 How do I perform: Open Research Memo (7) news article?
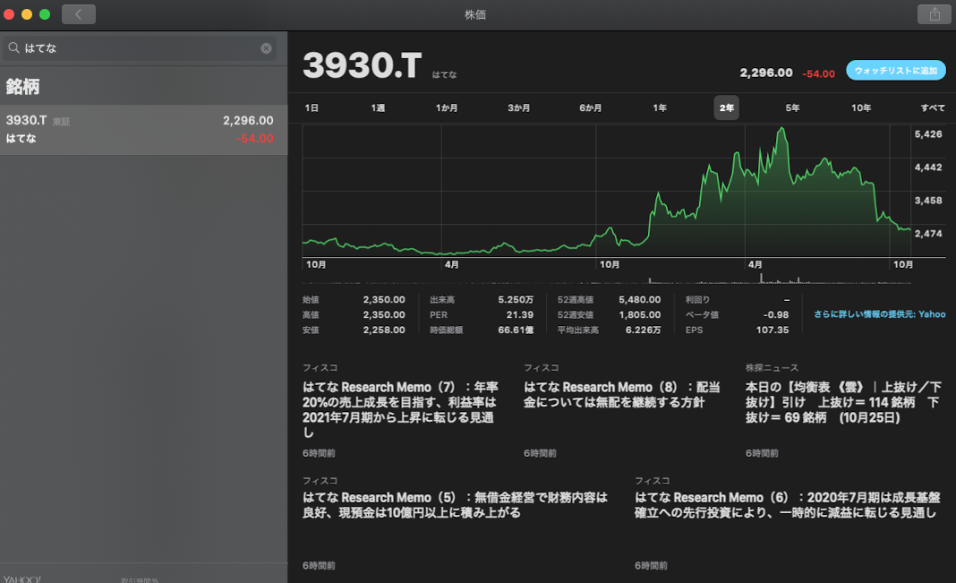pyautogui.click(x=400, y=410)
